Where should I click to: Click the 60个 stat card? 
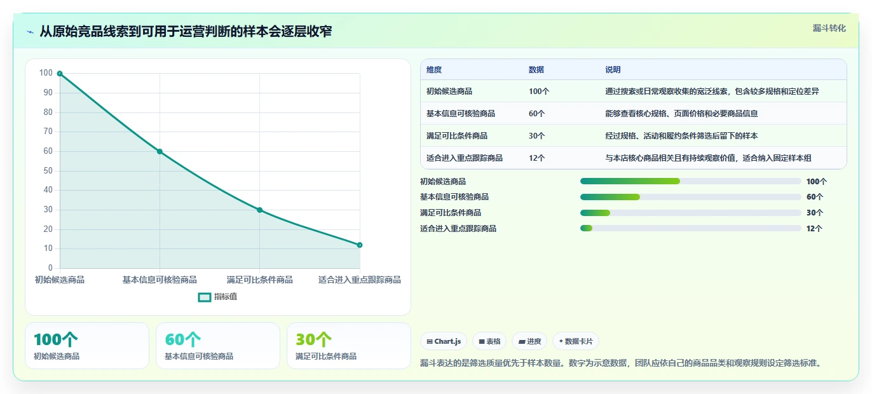coord(218,346)
